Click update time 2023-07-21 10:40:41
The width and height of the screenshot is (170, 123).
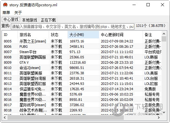point(117,78)
